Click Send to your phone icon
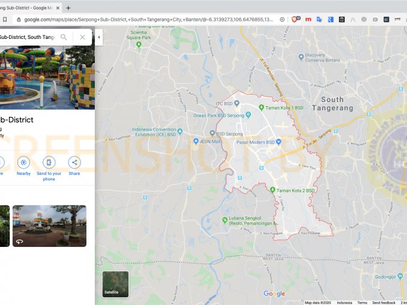 point(49,162)
